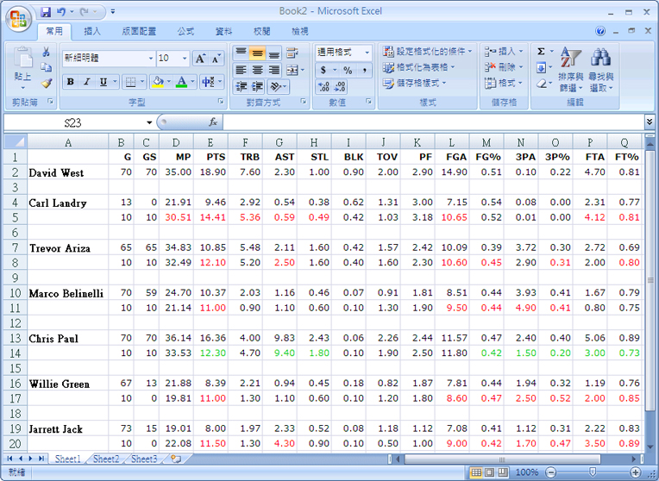This screenshot has width=659, height=481.
Task: Save the workbook from Quick Access toolbar
Action: (x=46, y=12)
